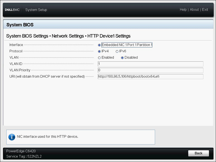Click the HTTP Device1 Settings breadcrumb
216x162 pixels.
(x=109, y=36)
